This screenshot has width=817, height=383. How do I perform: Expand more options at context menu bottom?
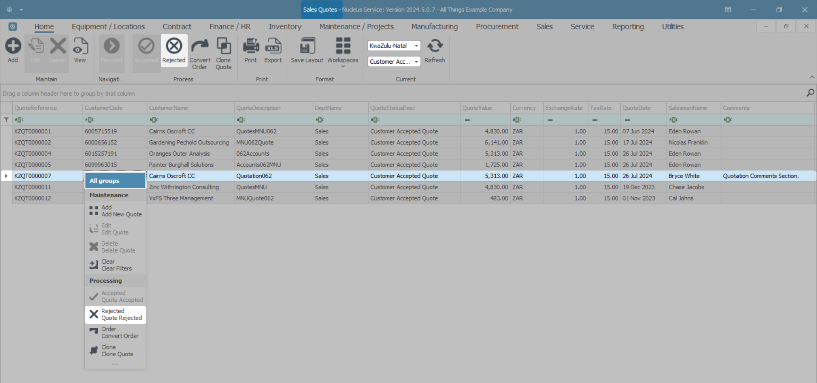(x=115, y=364)
